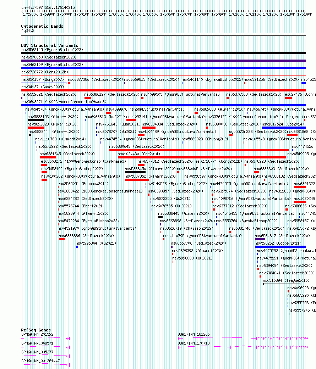Select WDR17|NM_170710 gene label

click(x=194, y=343)
